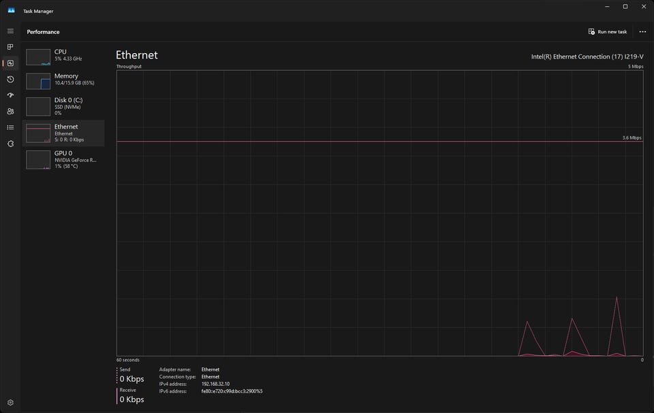This screenshot has height=413, width=654.
Task: Click the Receive 0 Kbps value
Action: click(x=131, y=399)
